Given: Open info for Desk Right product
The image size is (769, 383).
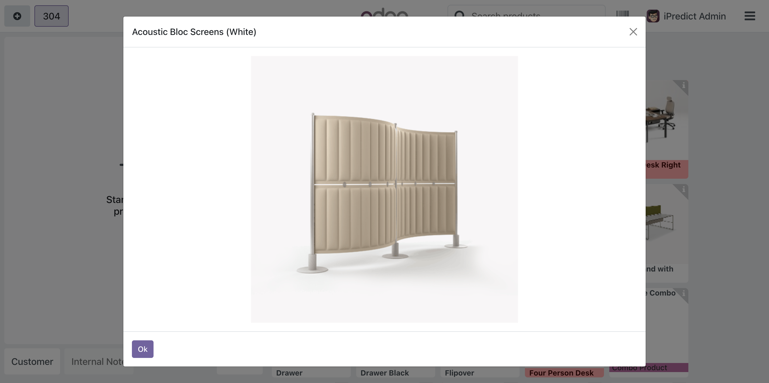Looking at the screenshot, I should click(x=683, y=86).
